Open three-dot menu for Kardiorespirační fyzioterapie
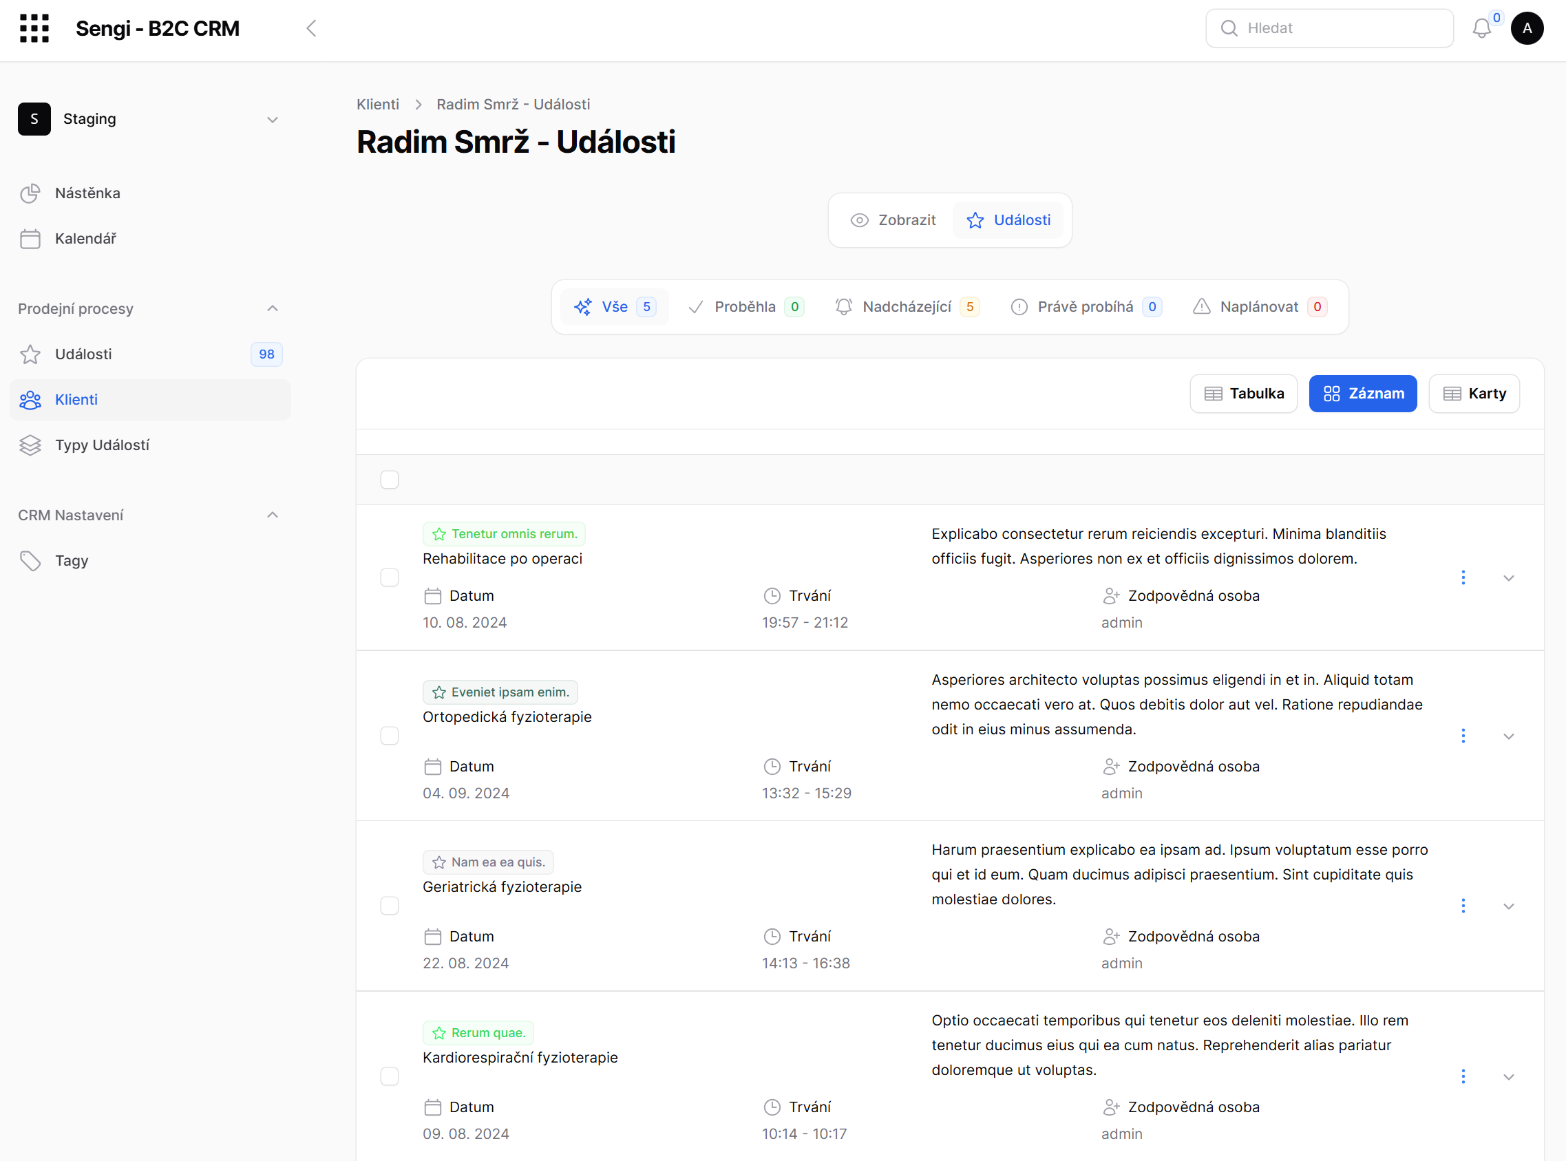Image resolution: width=1566 pixels, height=1161 pixels. pyautogui.click(x=1463, y=1076)
